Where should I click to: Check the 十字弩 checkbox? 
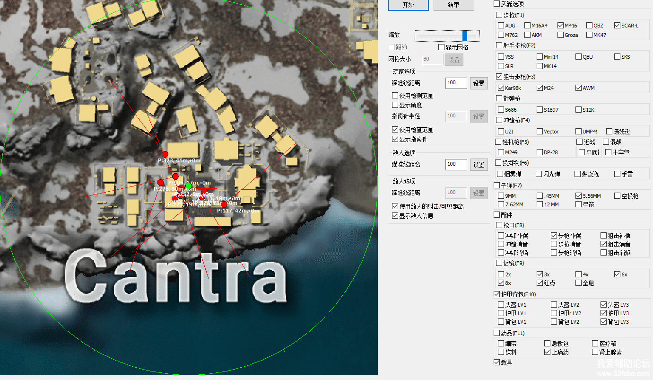tap(609, 152)
